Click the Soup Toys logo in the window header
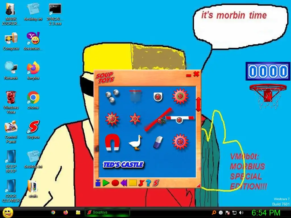This screenshot has height=218, width=291. (x=105, y=78)
